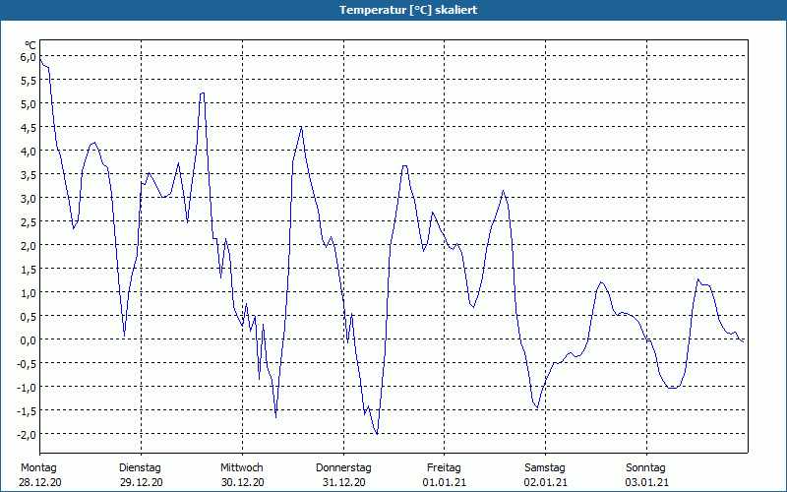Click the Sonntag 03.01.21 date label
The width and height of the screenshot is (787, 492).
[646, 475]
